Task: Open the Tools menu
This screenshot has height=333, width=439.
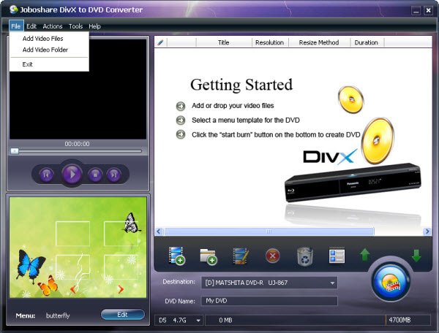Action: tap(75, 26)
